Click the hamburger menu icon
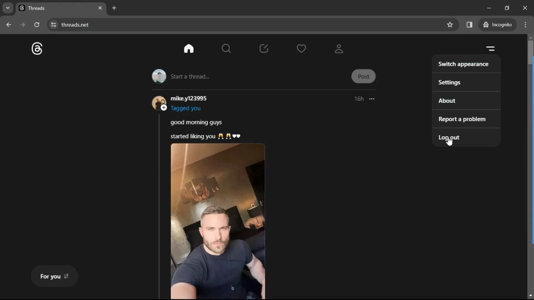This screenshot has width=534, height=300. [491, 48]
